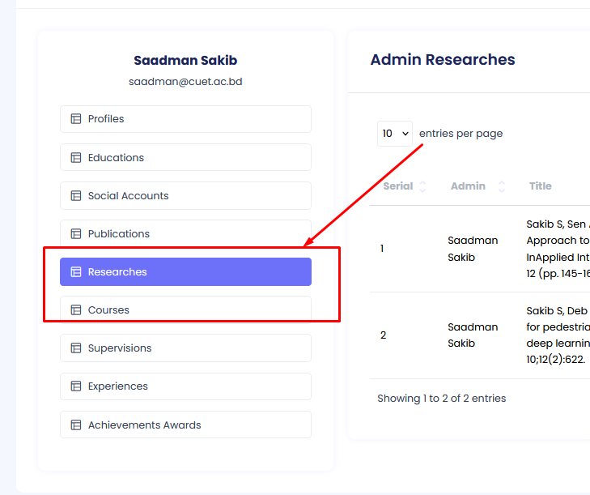Click the saadman@cuet.ac.bd email text
Viewport: 590px width, 495px height.
(185, 82)
